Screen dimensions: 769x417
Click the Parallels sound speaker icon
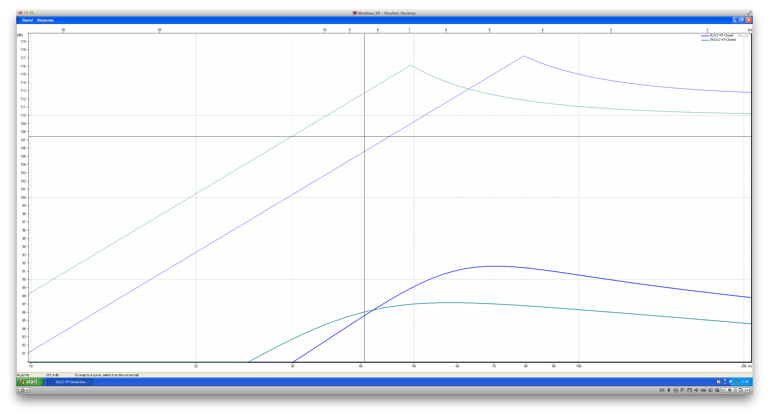coord(697,390)
